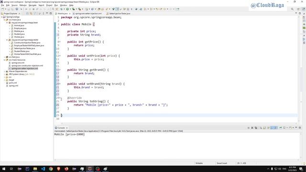Close the Mobile.java editor tab
This screenshot has height=172, width=306.
pyautogui.click(x=70, y=14)
